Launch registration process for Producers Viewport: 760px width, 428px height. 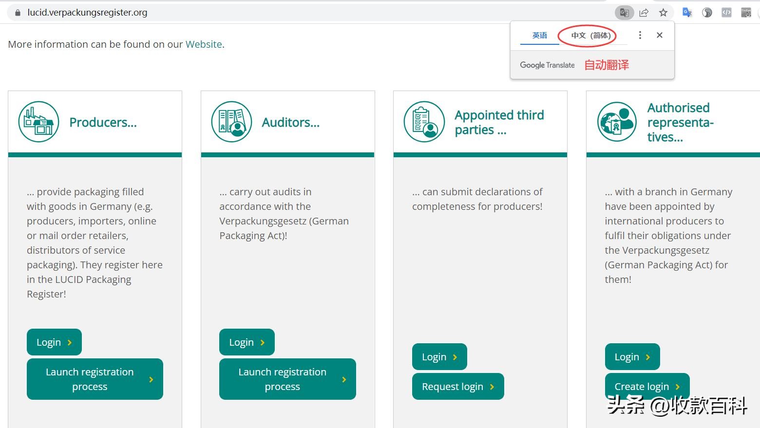[95, 379]
